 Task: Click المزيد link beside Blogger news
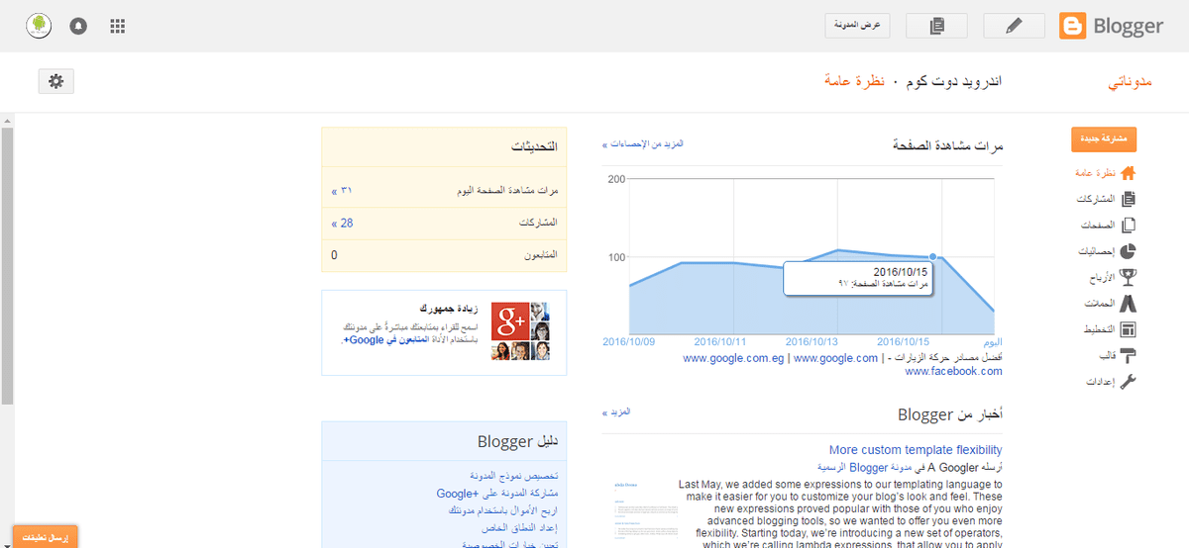[x=616, y=411]
